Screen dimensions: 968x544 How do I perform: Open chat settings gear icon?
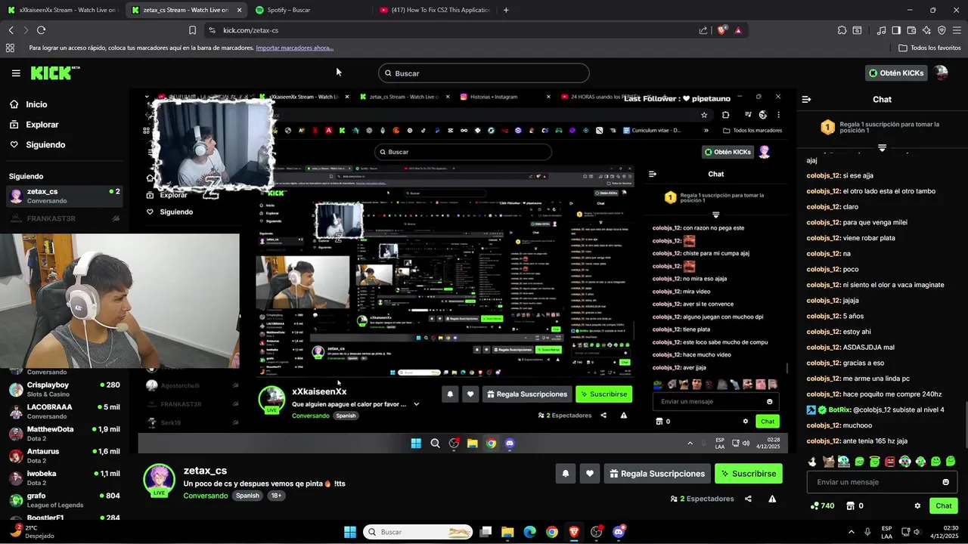917,505
